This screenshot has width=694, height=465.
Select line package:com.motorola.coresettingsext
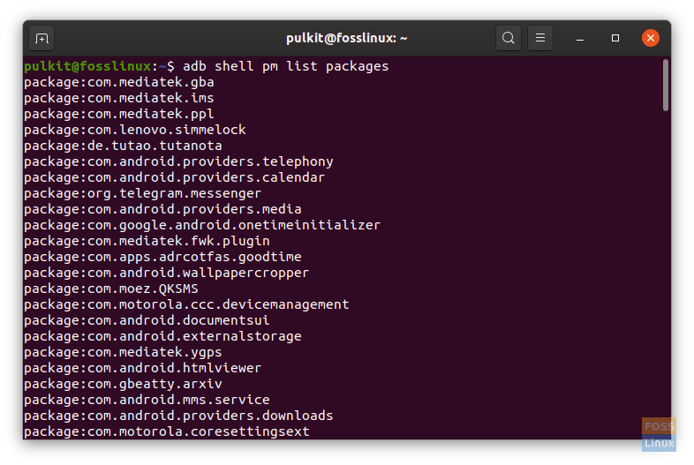pyautogui.click(x=167, y=431)
